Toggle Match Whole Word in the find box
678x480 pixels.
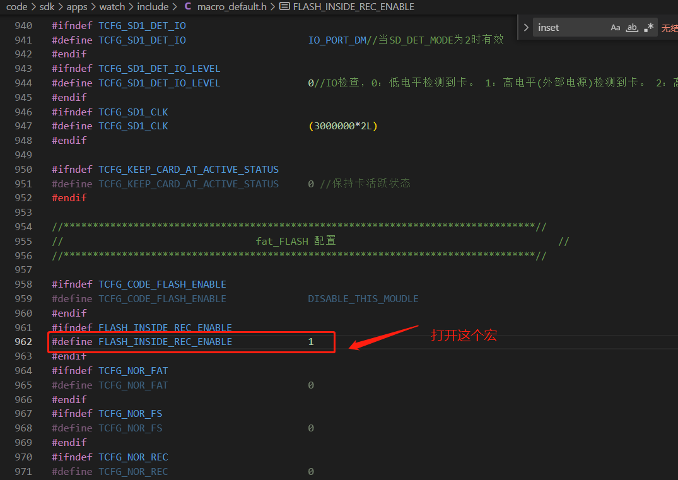point(632,28)
